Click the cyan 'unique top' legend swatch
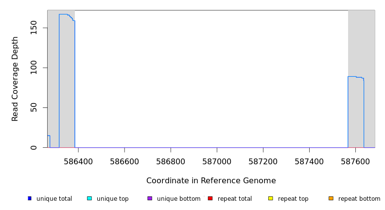The image size is (385, 210). click(x=89, y=198)
